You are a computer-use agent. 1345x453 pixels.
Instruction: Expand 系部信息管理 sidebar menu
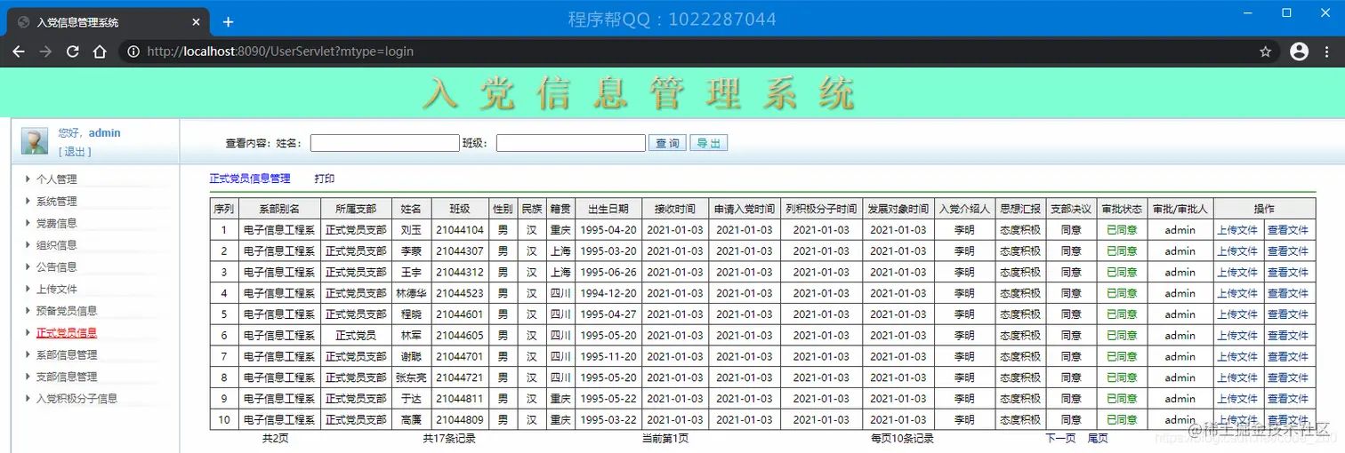pos(67,354)
